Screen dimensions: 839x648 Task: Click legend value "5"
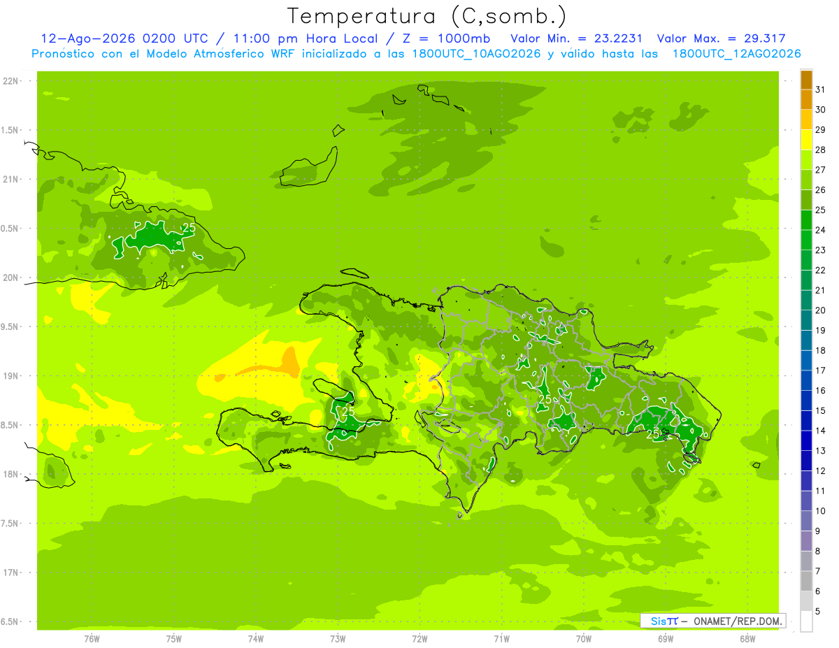818,611
